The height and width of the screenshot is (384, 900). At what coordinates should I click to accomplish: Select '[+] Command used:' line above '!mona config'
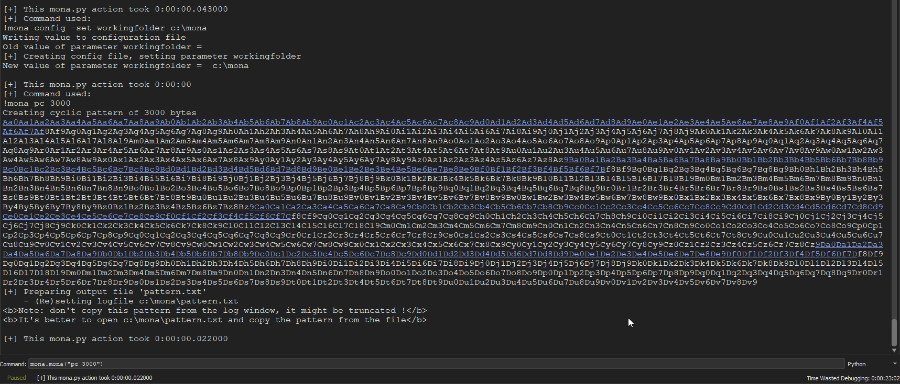point(47,19)
